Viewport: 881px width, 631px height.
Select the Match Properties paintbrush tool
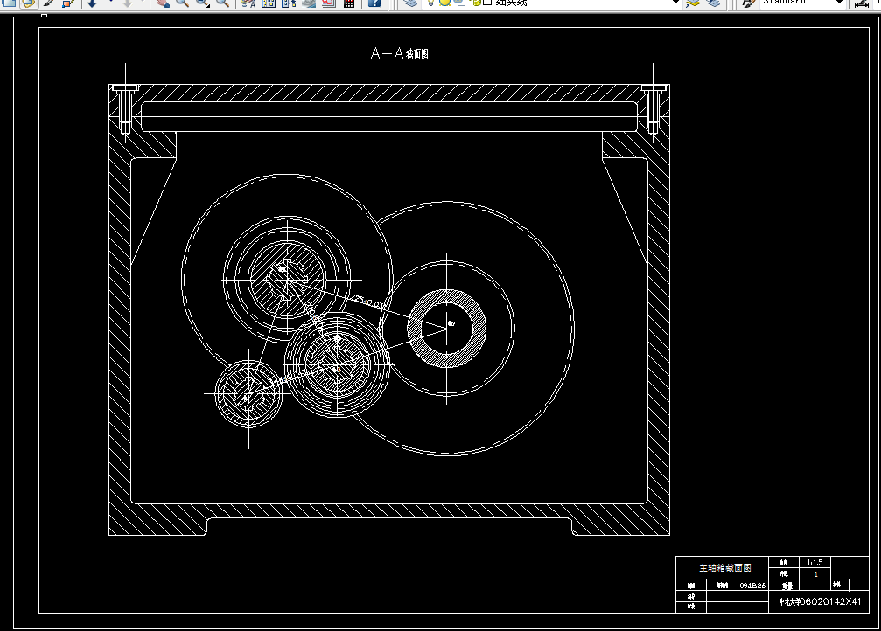pyautogui.click(x=50, y=3)
